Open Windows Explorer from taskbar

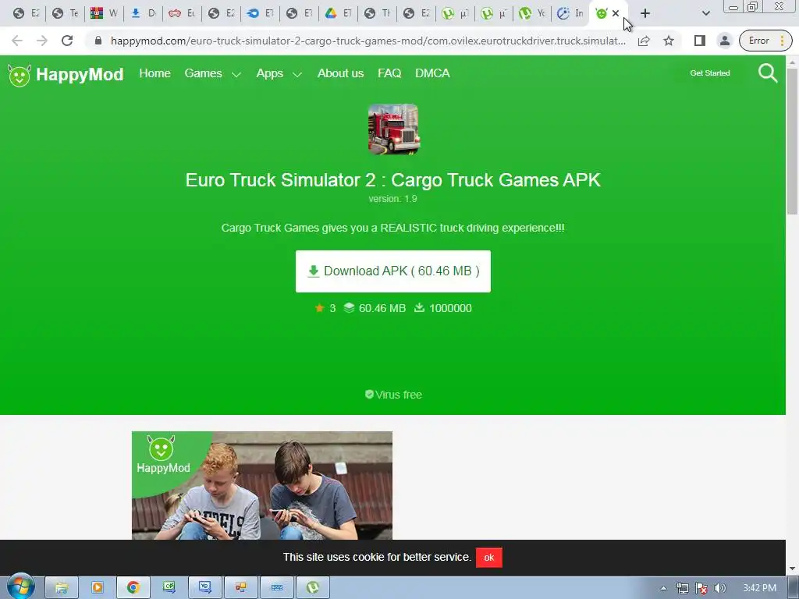tap(62, 588)
